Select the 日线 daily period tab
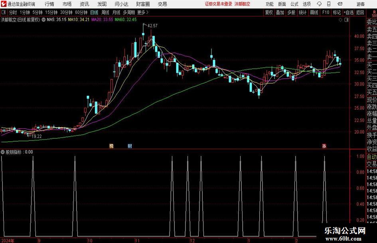Screen dimensions: 377x243 click(x=94, y=12)
